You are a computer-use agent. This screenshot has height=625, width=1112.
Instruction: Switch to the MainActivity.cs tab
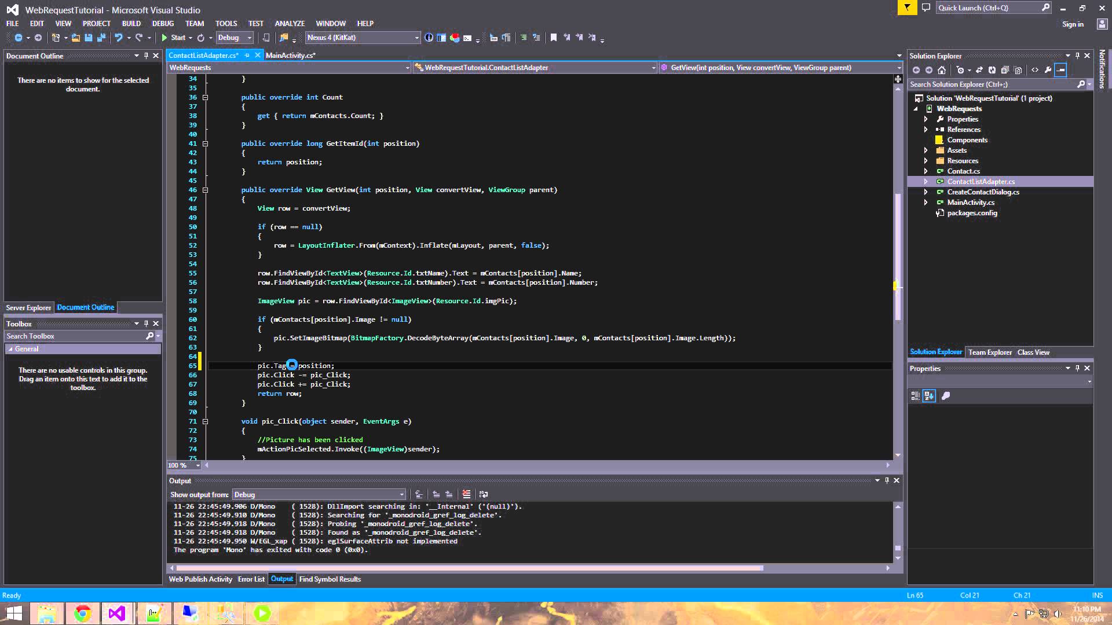pyautogui.click(x=290, y=55)
